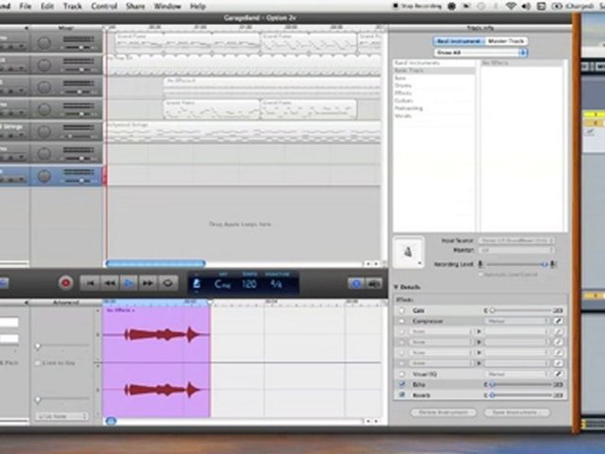Click the Delete Instrument button
This screenshot has width=605, height=454.
click(443, 412)
